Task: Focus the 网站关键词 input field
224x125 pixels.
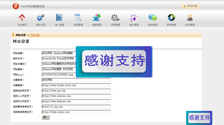Action: click(59, 64)
